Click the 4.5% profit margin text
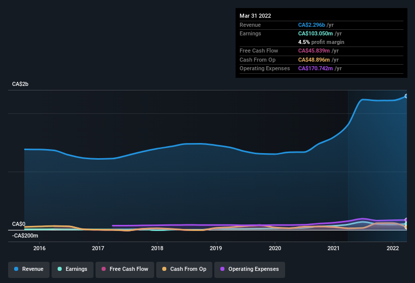The image size is (415, 283). pyautogui.click(x=321, y=42)
